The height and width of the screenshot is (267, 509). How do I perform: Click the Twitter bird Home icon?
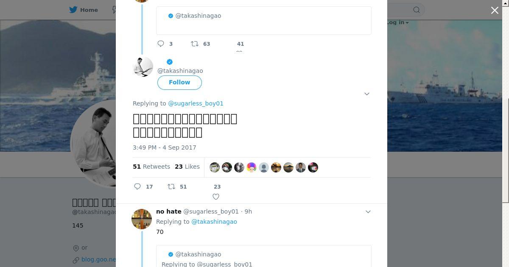point(73,10)
